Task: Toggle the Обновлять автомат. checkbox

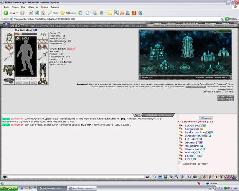Action: [x=180, y=163]
